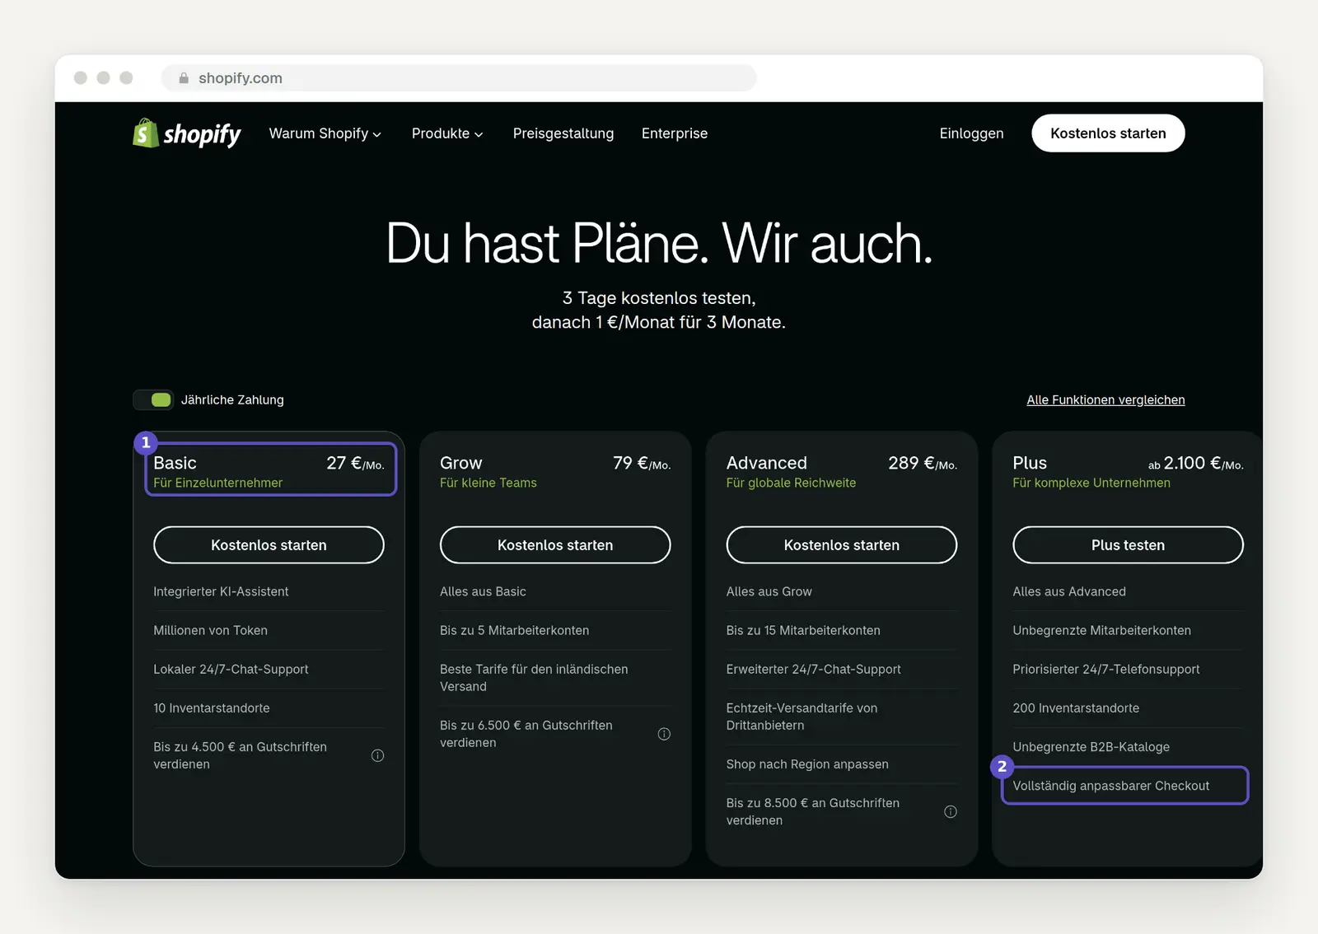Click the Plus testen button
This screenshot has width=1318, height=934.
pos(1128,545)
